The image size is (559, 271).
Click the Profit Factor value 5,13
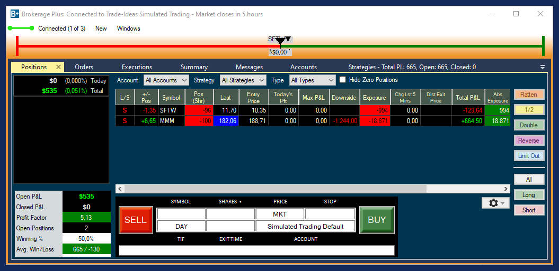tap(86, 218)
